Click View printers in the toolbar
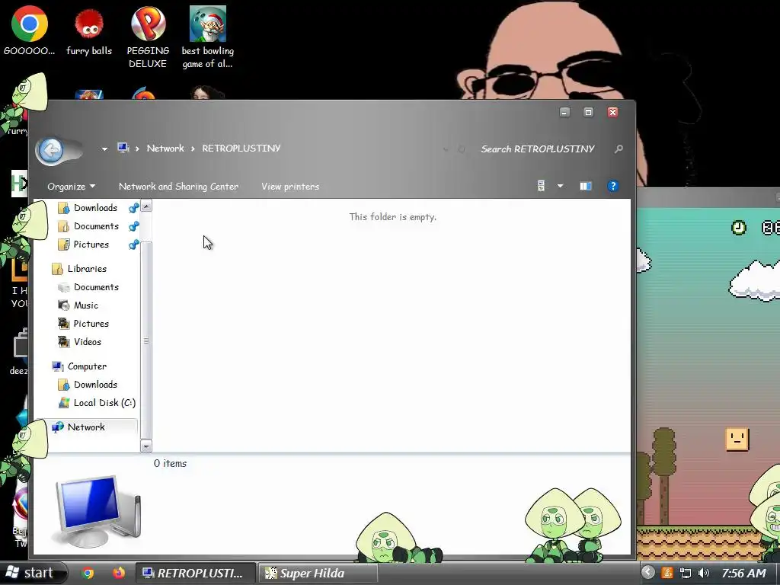 290,187
